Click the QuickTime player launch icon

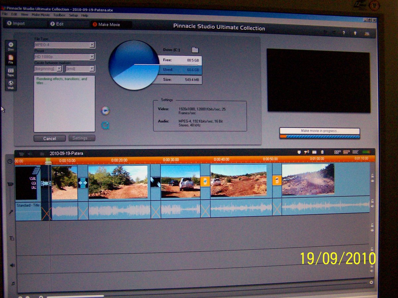(x=105, y=125)
